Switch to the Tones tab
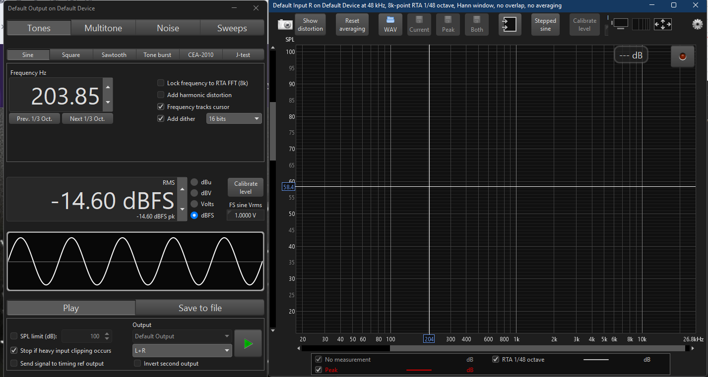The height and width of the screenshot is (377, 708). (x=39, y=28)
